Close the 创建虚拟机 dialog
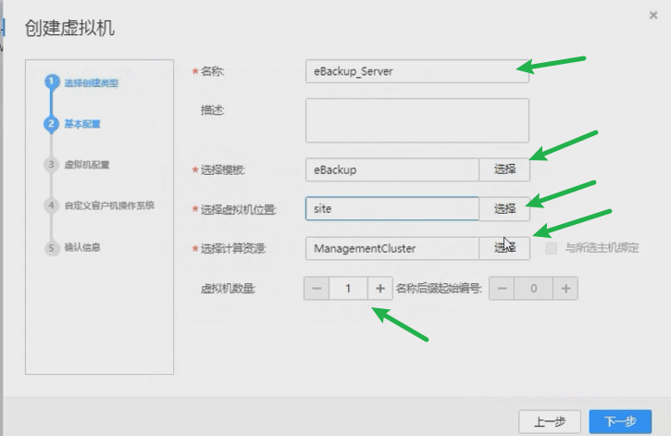 [x=654, y=13]
